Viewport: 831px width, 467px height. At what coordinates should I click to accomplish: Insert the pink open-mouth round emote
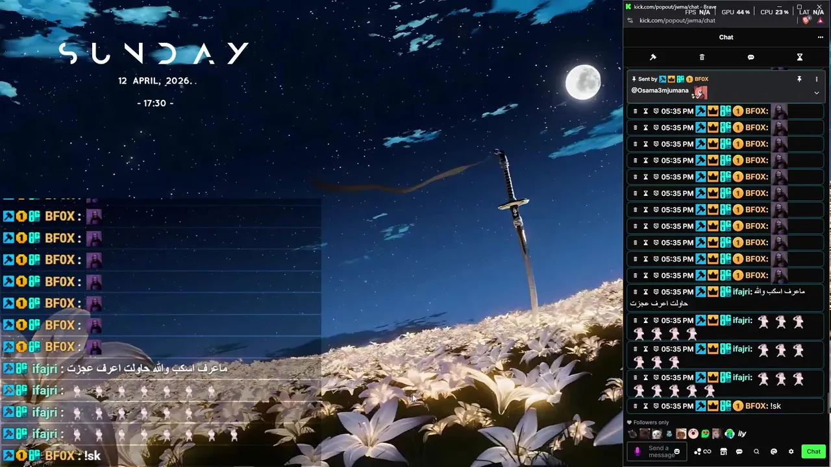click(693, 434)
